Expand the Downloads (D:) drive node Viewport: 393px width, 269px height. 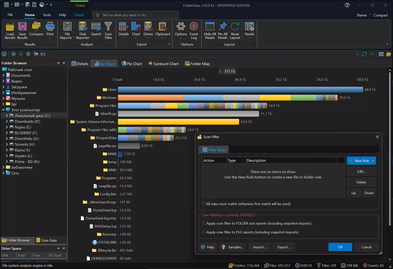(x=7, y=121)
